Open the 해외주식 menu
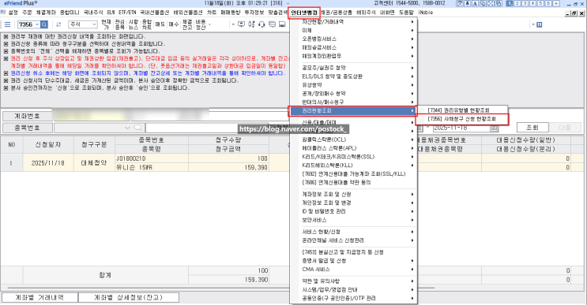This screenshot has height=305, width=587. click(366, 13)
